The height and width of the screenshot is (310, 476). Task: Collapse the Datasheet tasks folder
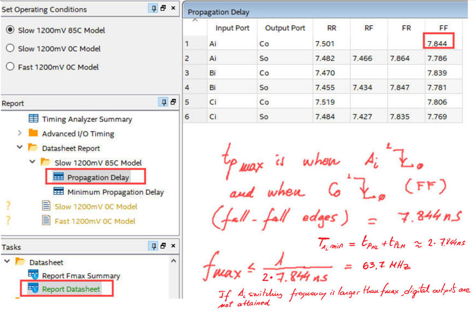pyautogui.click(x=7, y=262)
